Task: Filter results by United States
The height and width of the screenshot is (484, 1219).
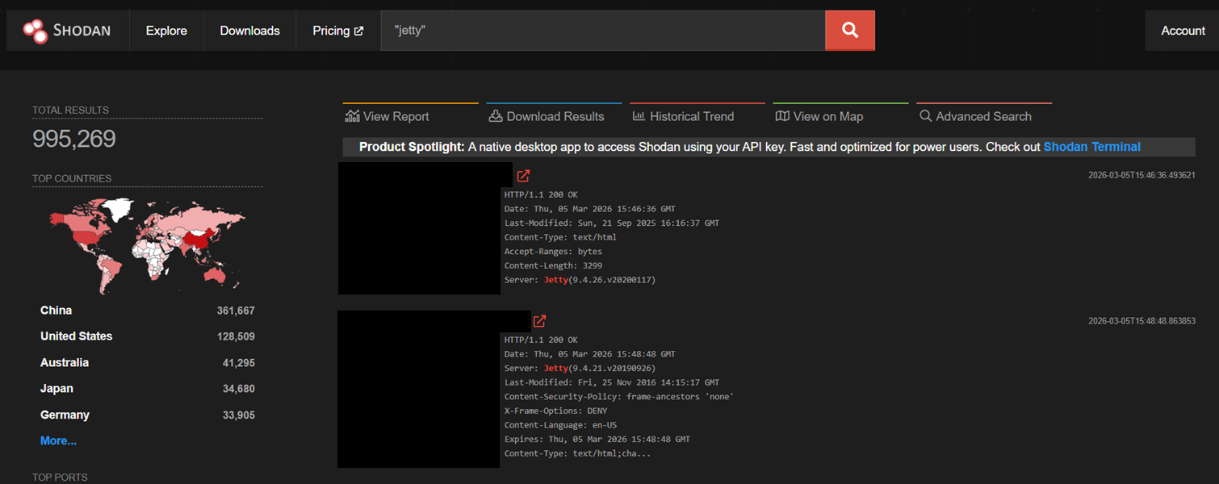Action: [x=77, y=336]
